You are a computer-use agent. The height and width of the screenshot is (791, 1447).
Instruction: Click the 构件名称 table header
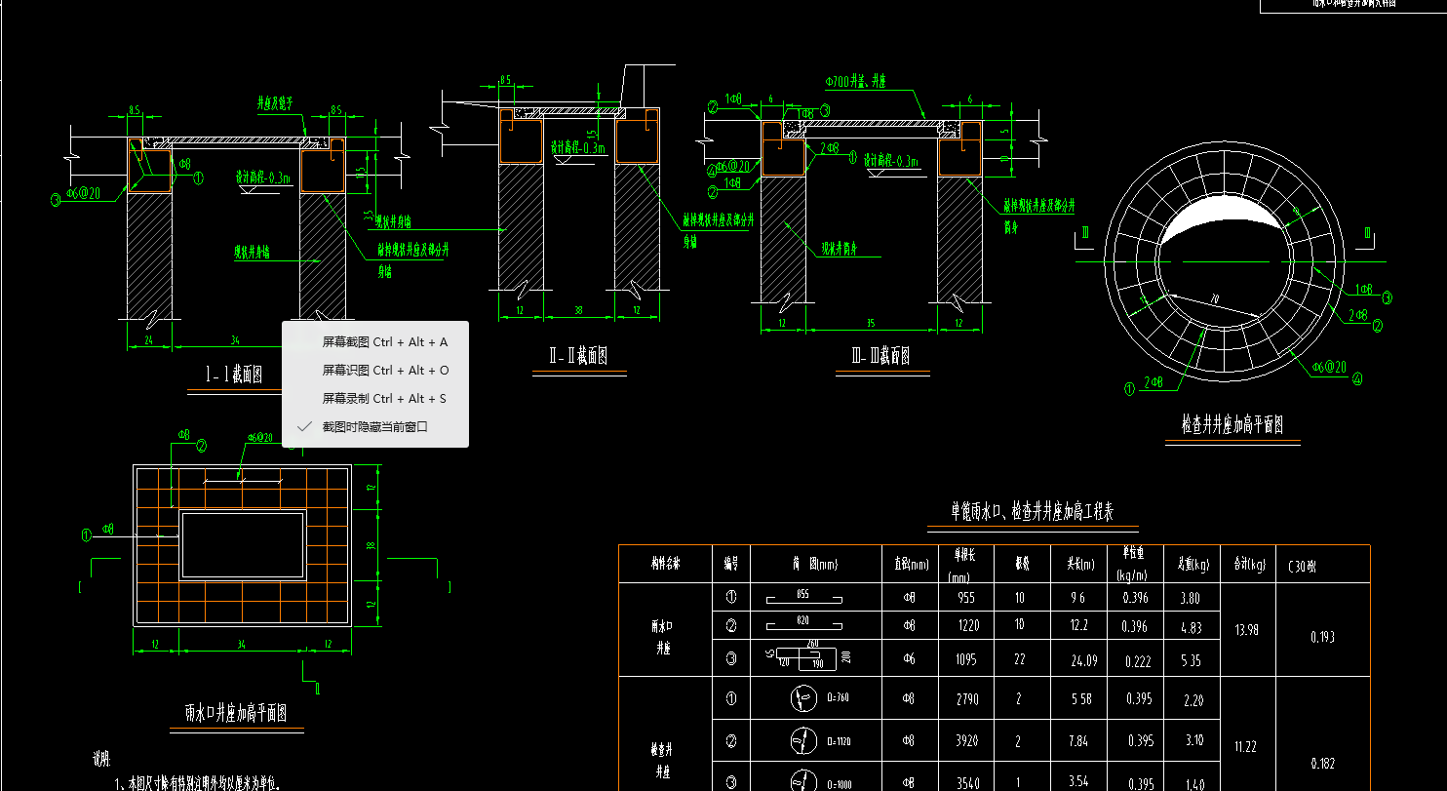point(665,564)
